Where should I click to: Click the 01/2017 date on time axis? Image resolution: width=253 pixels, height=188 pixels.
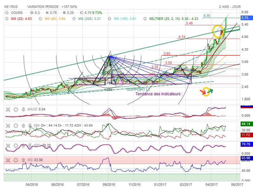[x=160, y=185]
